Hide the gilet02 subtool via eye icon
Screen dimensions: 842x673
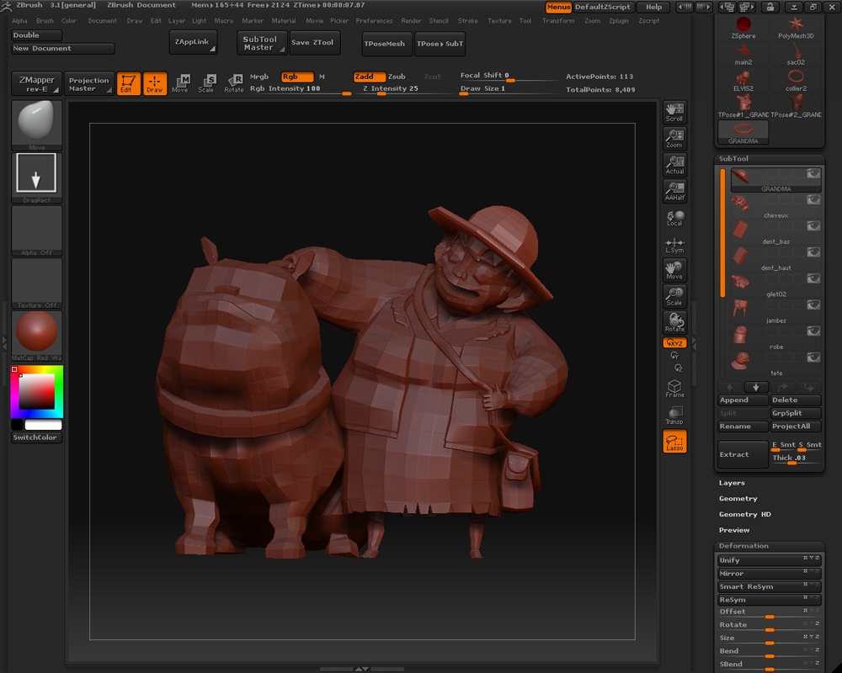click(x=813, y=278)
